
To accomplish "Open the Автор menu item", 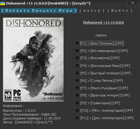I will [x=92, y=10].
